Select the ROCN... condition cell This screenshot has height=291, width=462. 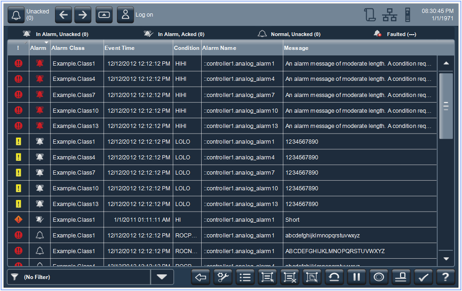pyautogui.click(x=187, y=251)
